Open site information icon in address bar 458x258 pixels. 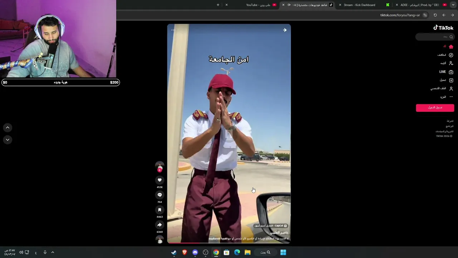tap(425, 15)
